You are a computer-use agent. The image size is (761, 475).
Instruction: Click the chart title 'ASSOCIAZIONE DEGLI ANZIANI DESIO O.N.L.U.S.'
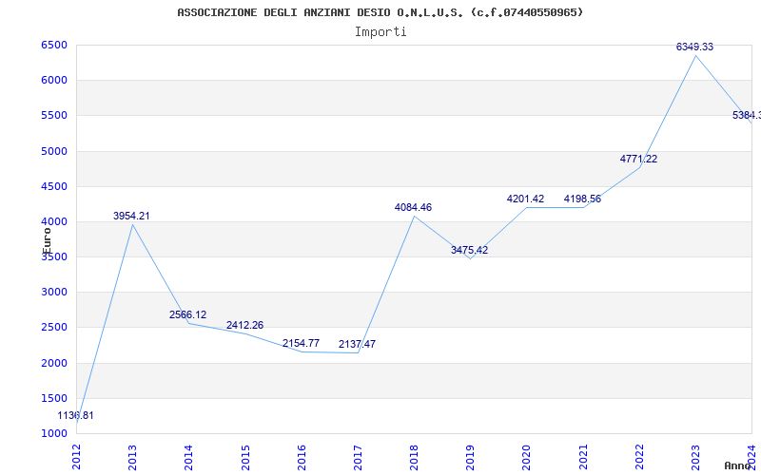coord(321,12)
